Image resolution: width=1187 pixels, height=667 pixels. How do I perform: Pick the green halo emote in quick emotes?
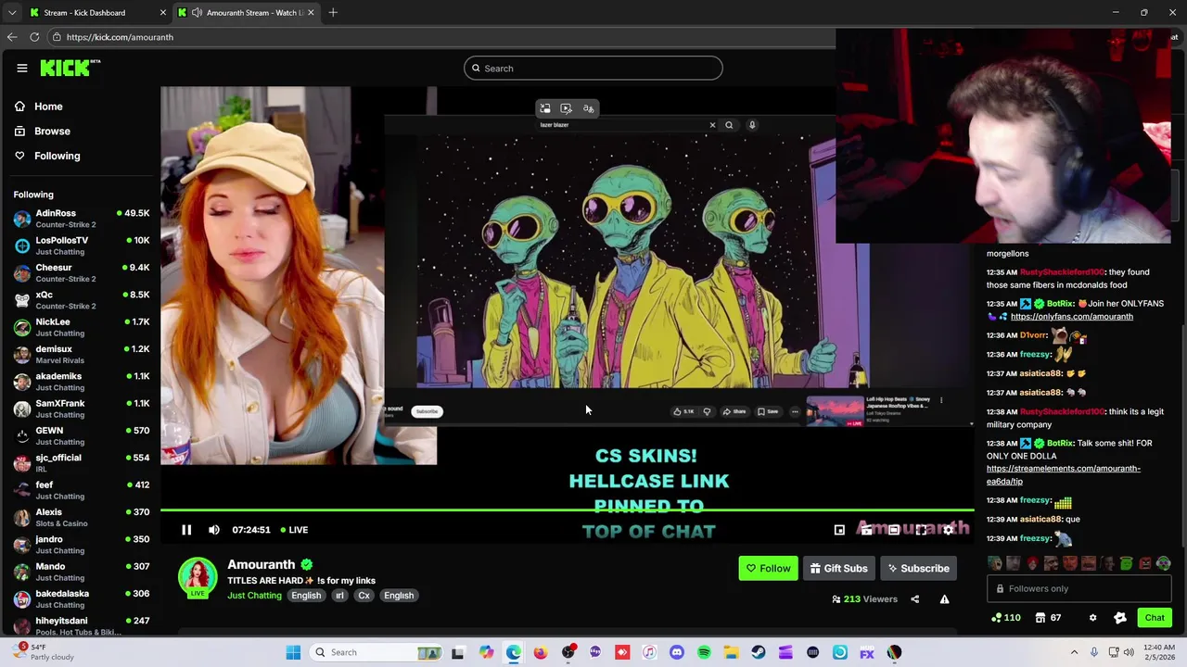(x=1126, y=563)
